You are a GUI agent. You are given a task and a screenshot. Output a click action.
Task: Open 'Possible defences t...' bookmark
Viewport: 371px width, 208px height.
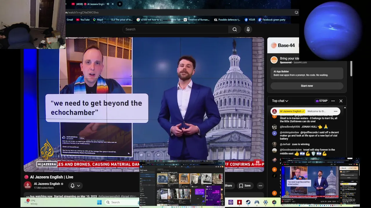(227, 20)
